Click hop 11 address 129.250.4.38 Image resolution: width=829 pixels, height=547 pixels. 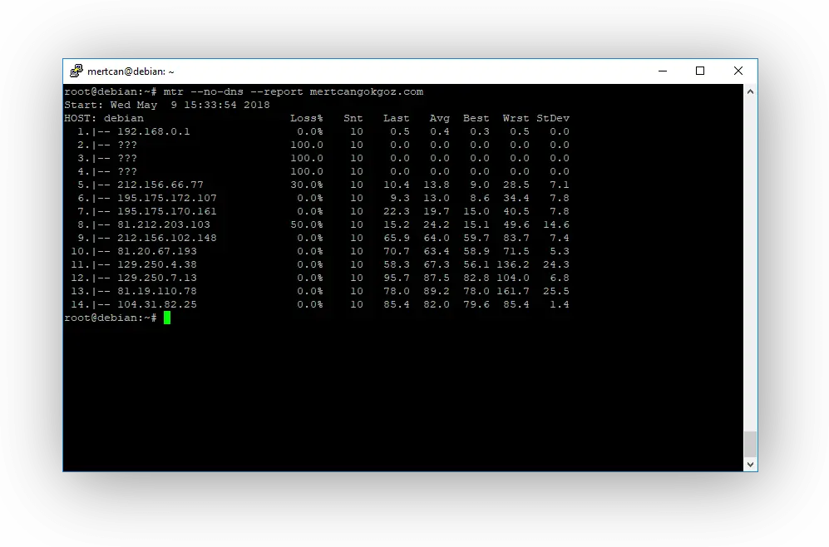156,265
